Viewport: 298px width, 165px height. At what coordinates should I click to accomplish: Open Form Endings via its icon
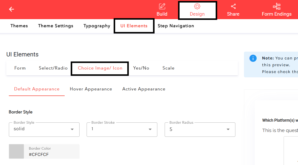click(x=277, y=6)
